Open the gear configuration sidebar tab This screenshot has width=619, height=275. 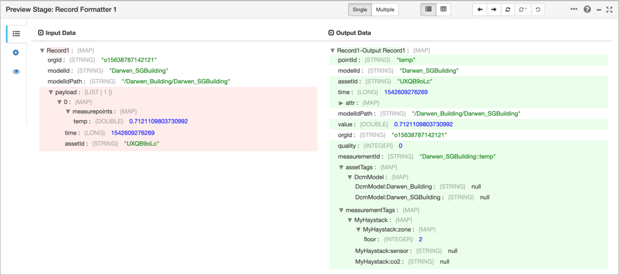[16, 53]
